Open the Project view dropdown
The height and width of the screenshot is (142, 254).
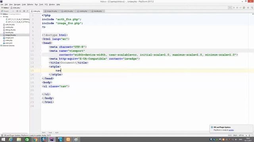pyautogui.click(x=13, y=11)
